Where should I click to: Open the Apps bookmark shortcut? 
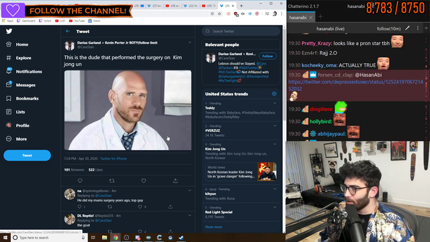pyautogui.click(x=7, y=21)
